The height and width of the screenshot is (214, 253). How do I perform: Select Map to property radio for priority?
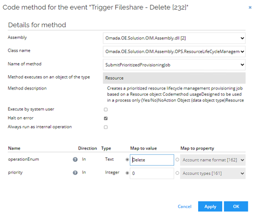(x=177, y=173)
